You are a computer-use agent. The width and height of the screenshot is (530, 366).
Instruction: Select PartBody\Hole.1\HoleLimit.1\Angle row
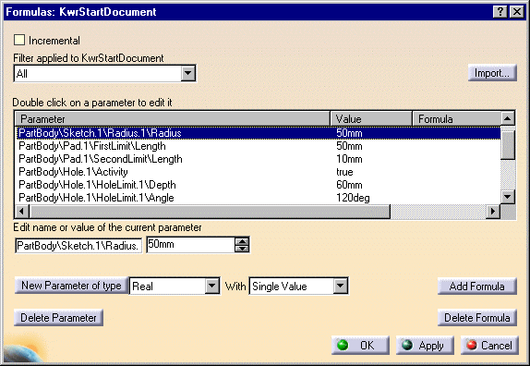(x=259, y=198)
